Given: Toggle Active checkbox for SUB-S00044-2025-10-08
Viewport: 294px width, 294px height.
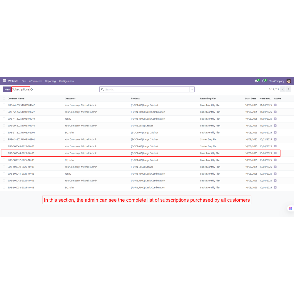Looking at the screenshot, I should pyautogui.click(x=275, y=153).
